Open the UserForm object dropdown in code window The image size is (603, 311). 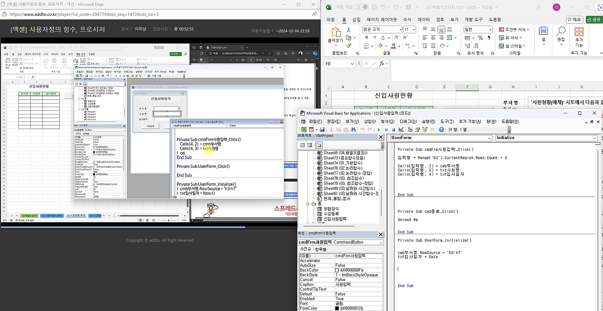point(489,138)
